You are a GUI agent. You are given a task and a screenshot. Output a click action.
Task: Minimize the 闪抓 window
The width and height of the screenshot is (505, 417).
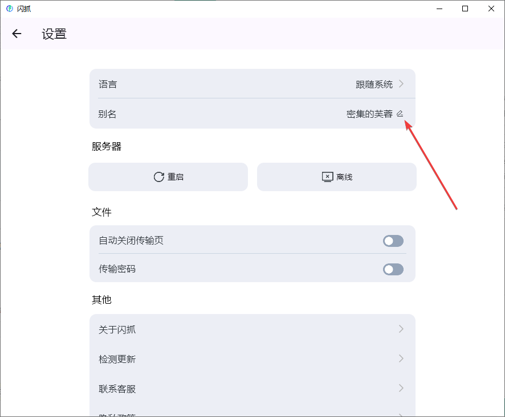click(439, 9)
